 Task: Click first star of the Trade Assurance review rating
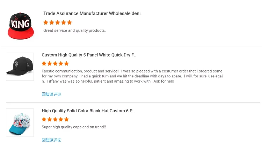point(46,22)
